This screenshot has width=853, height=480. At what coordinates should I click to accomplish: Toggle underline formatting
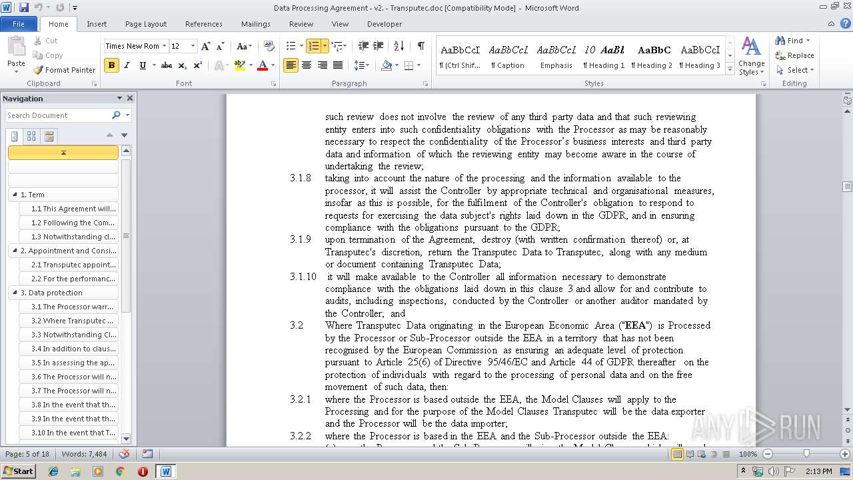pos(142,65)
